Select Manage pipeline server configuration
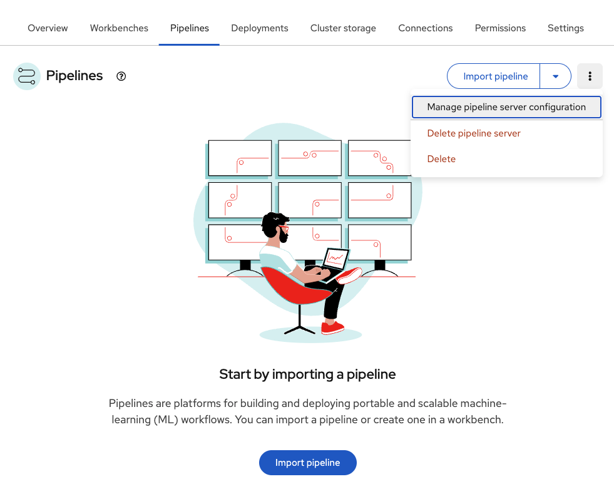 click(x=506, y=107)
